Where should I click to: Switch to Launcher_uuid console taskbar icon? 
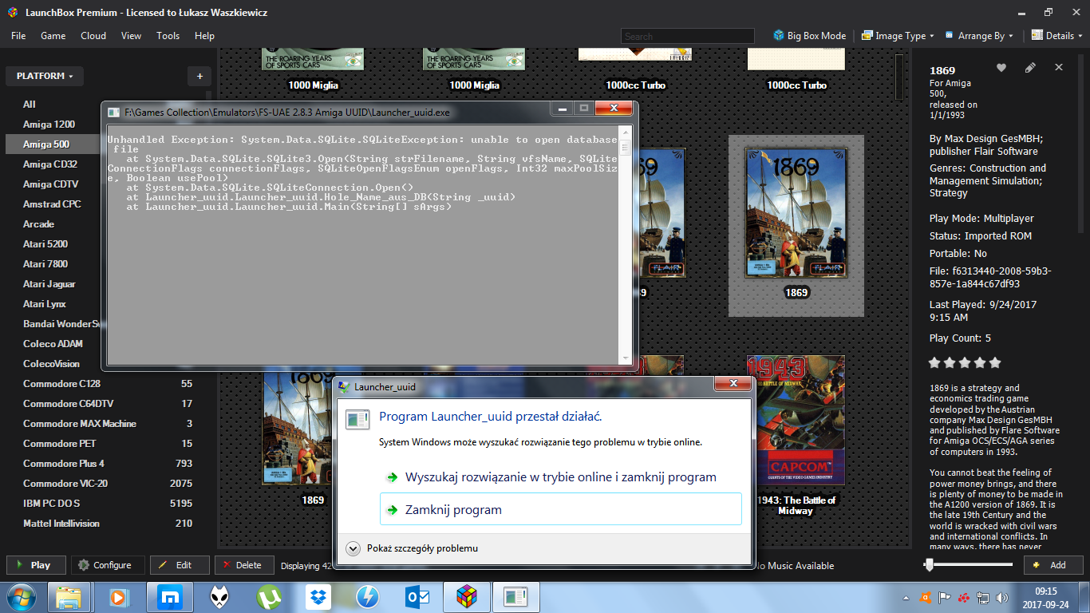pyautogui.click(x=516, y=596)
